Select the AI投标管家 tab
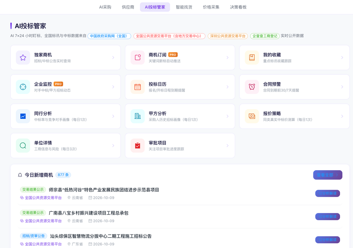This screenshot has height=248, width=353. [x=155, y=7]
